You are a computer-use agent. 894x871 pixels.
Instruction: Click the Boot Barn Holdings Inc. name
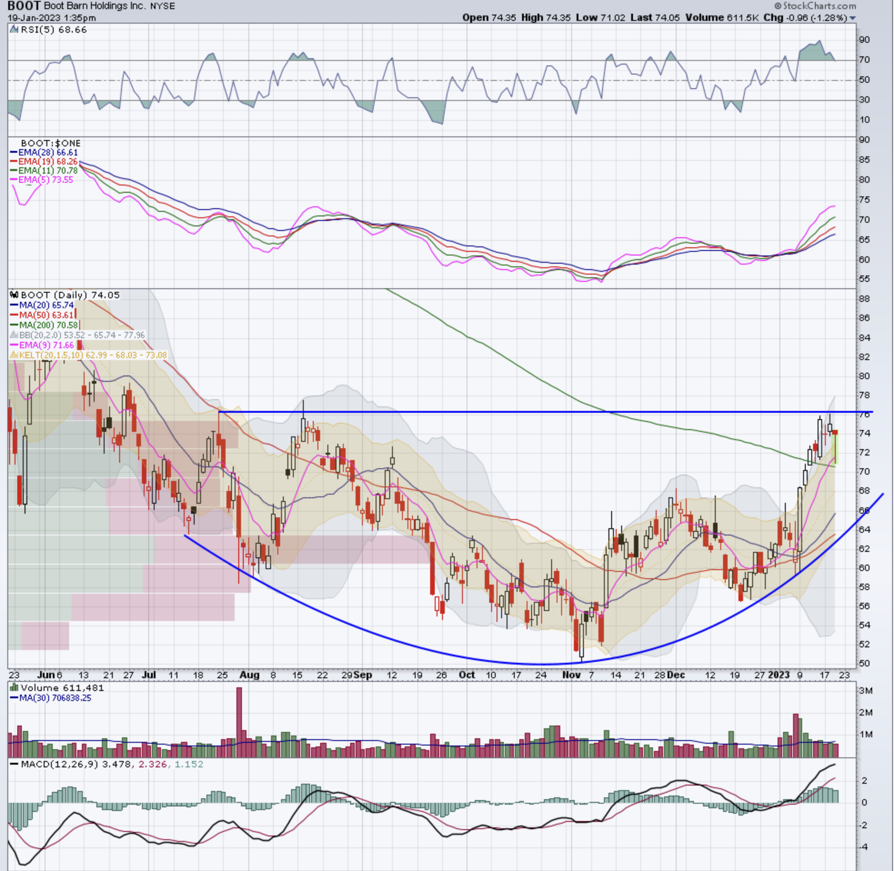[95, 6]
